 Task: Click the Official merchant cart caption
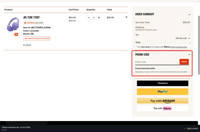16,127
